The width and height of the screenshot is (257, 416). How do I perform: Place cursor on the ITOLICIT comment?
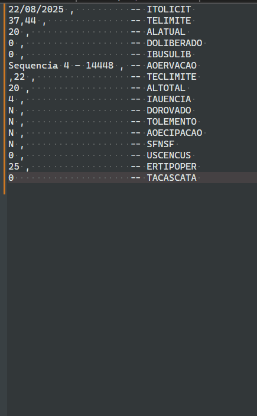(169, 9)
